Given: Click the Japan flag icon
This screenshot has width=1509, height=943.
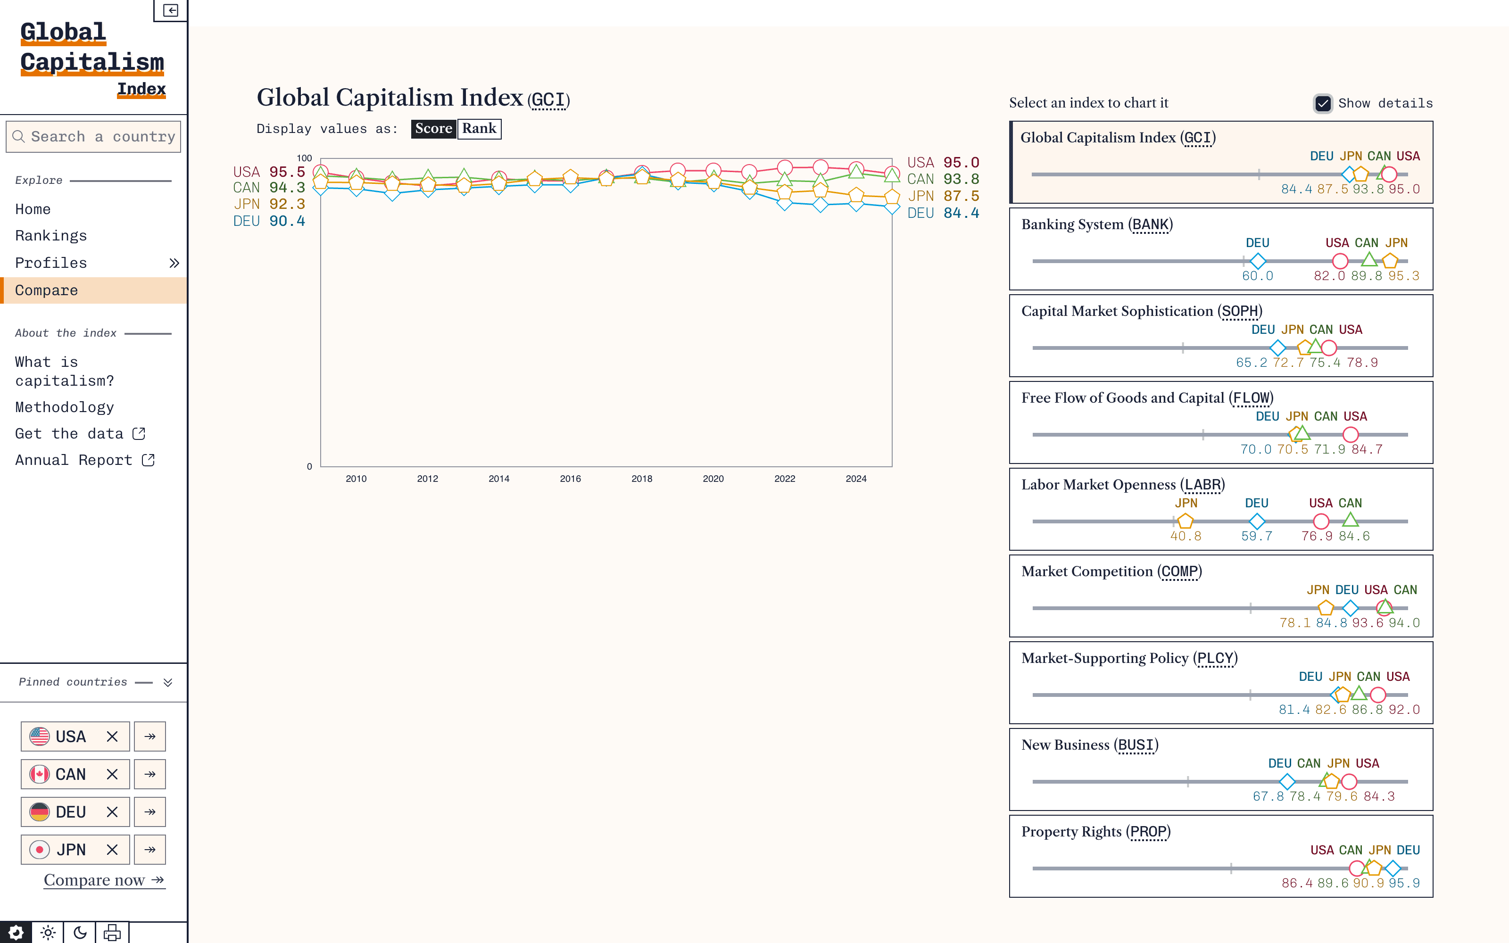Looking at the screenshot, I should pos(39,850).
